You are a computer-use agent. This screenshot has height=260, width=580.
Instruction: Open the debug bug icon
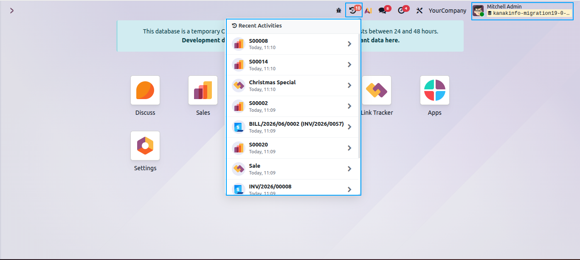pyautogui.click(x=338, y=11)
